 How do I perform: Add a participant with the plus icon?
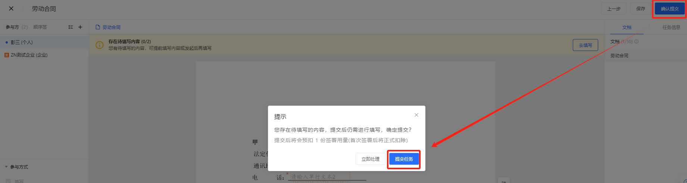pos(80,27)
